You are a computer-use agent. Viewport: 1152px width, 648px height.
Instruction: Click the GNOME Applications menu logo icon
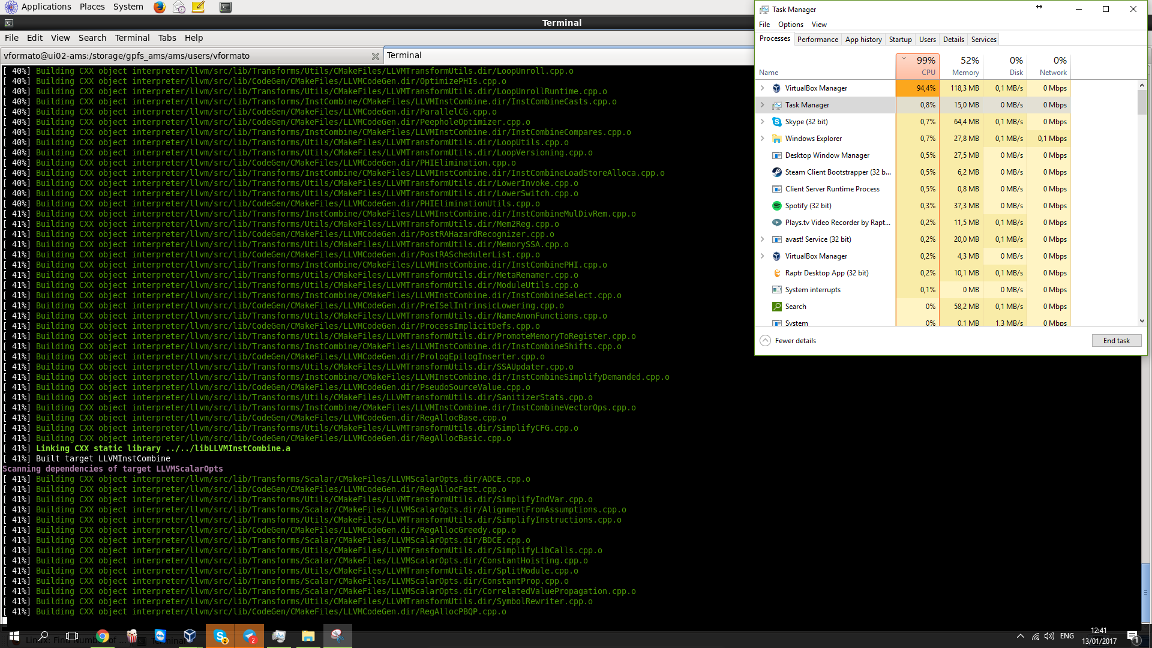(11, 7)
